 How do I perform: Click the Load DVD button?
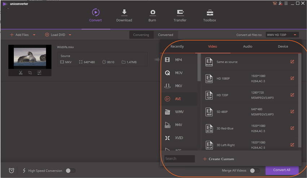point(55,35)
